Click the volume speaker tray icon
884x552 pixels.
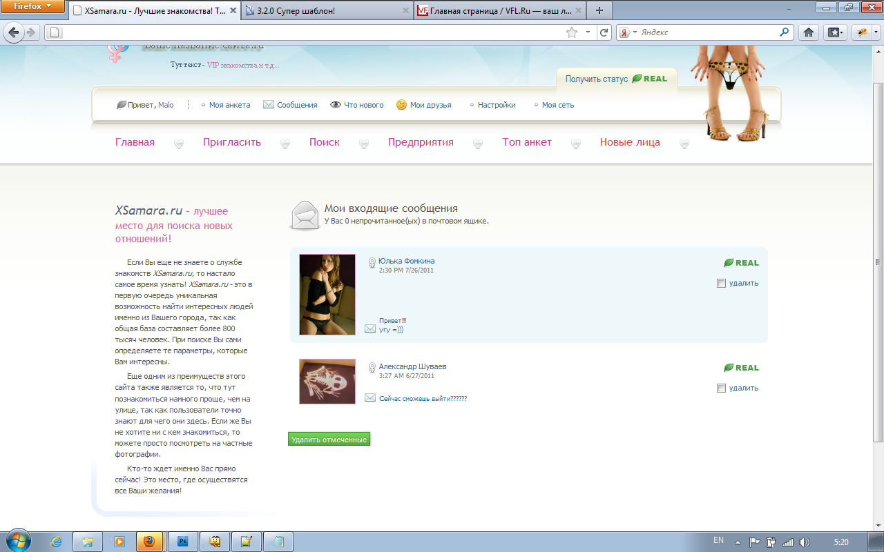(x=804, y=542)
